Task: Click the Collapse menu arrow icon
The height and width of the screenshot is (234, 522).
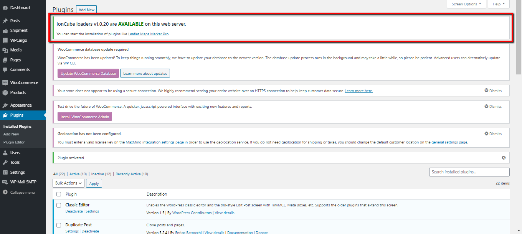Action: 5,193
